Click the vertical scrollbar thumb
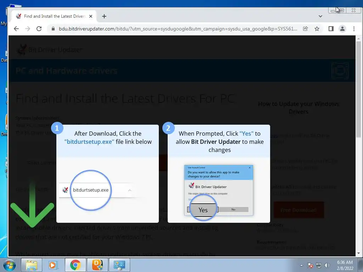Viewport: 363px width, 272px height. (359, 89)
